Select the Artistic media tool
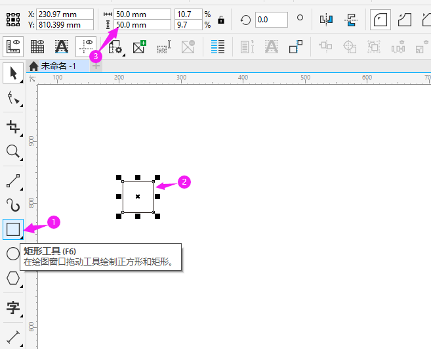The width and height of the screenshot is (431, 349). click(x=13, y=205)
